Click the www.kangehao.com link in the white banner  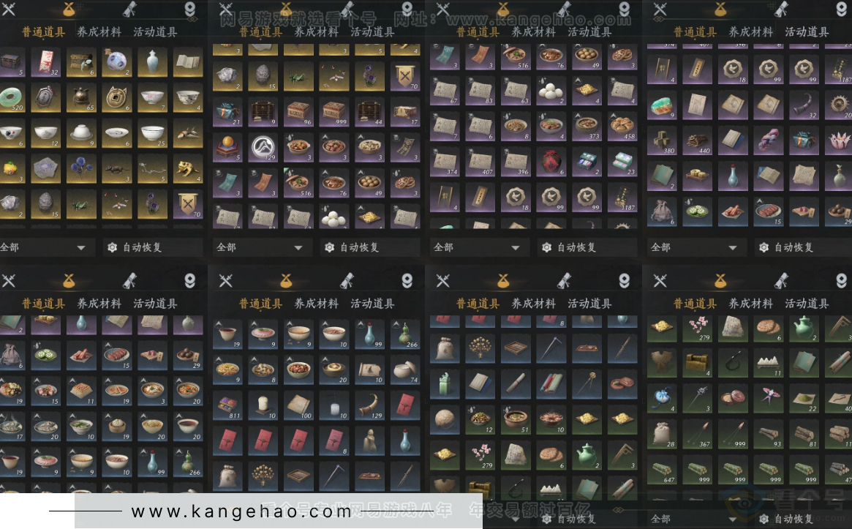pos(241,511)
